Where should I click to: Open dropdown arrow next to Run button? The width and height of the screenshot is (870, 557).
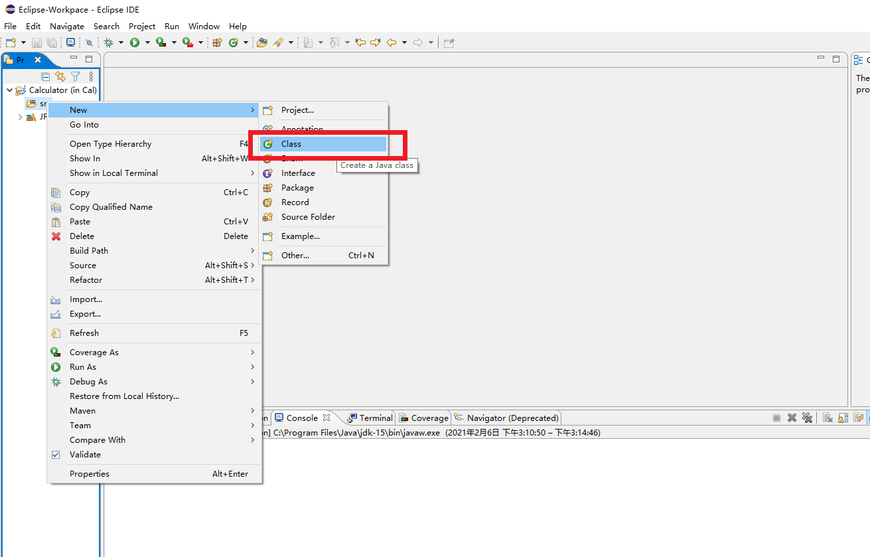pyautogui.click(x=147, y=42)
